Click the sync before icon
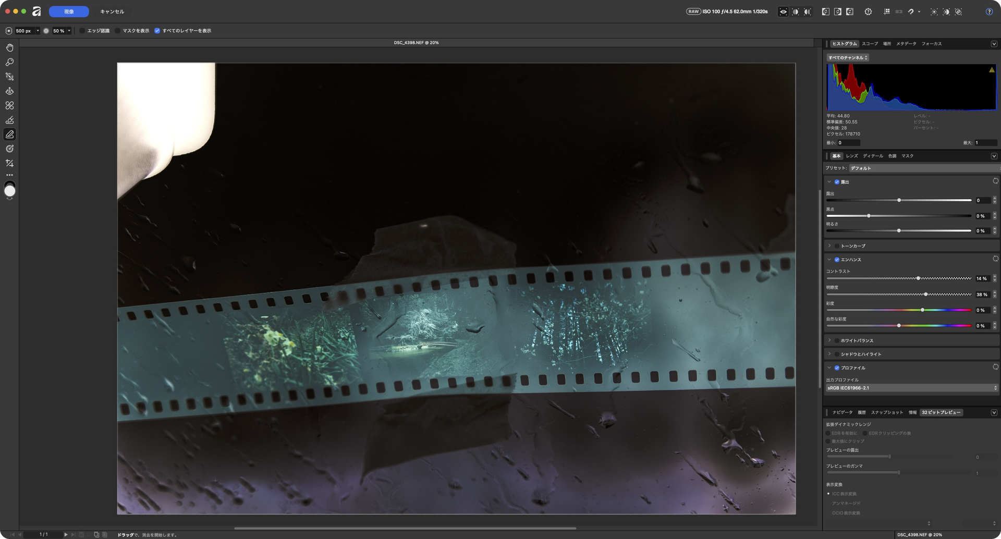The height and width of the screenshot is (539, 1001). [x=826, y=11]
